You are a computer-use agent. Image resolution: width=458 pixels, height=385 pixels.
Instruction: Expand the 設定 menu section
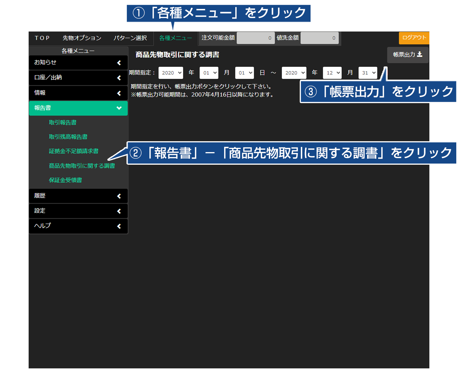tap(78, 211)
